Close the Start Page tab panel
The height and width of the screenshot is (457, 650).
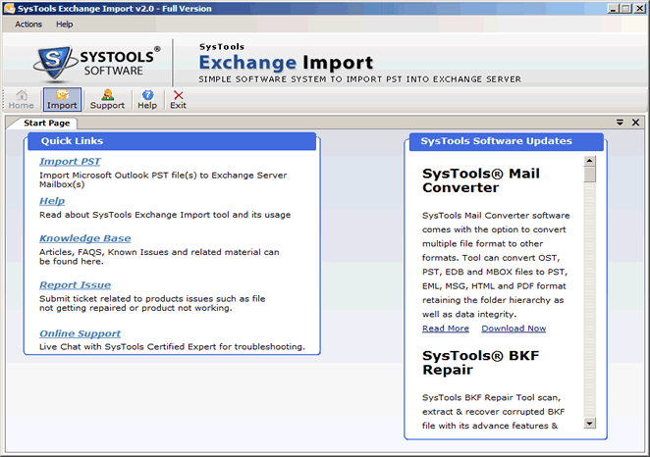(635, 123)
